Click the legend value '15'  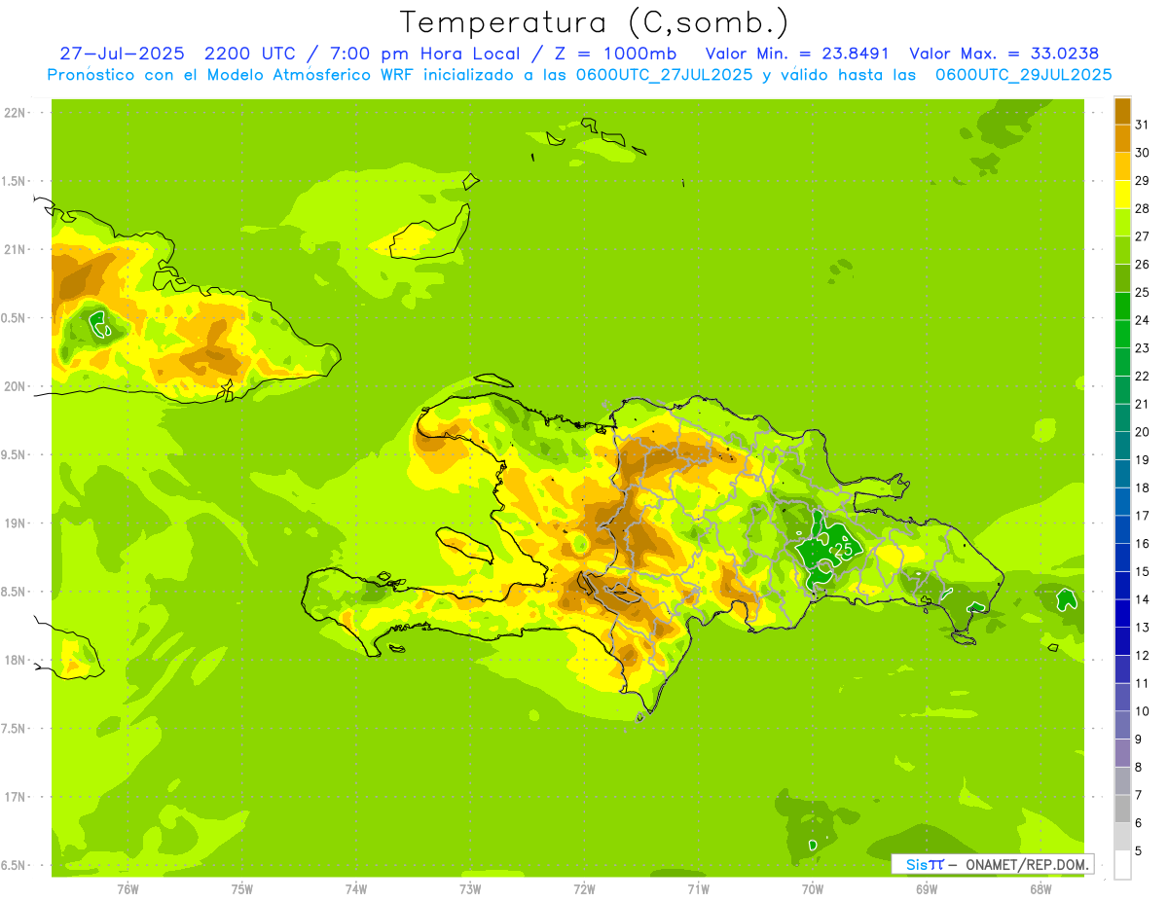coord(1142,572)
